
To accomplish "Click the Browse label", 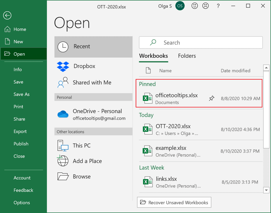I will click(82, 177).
